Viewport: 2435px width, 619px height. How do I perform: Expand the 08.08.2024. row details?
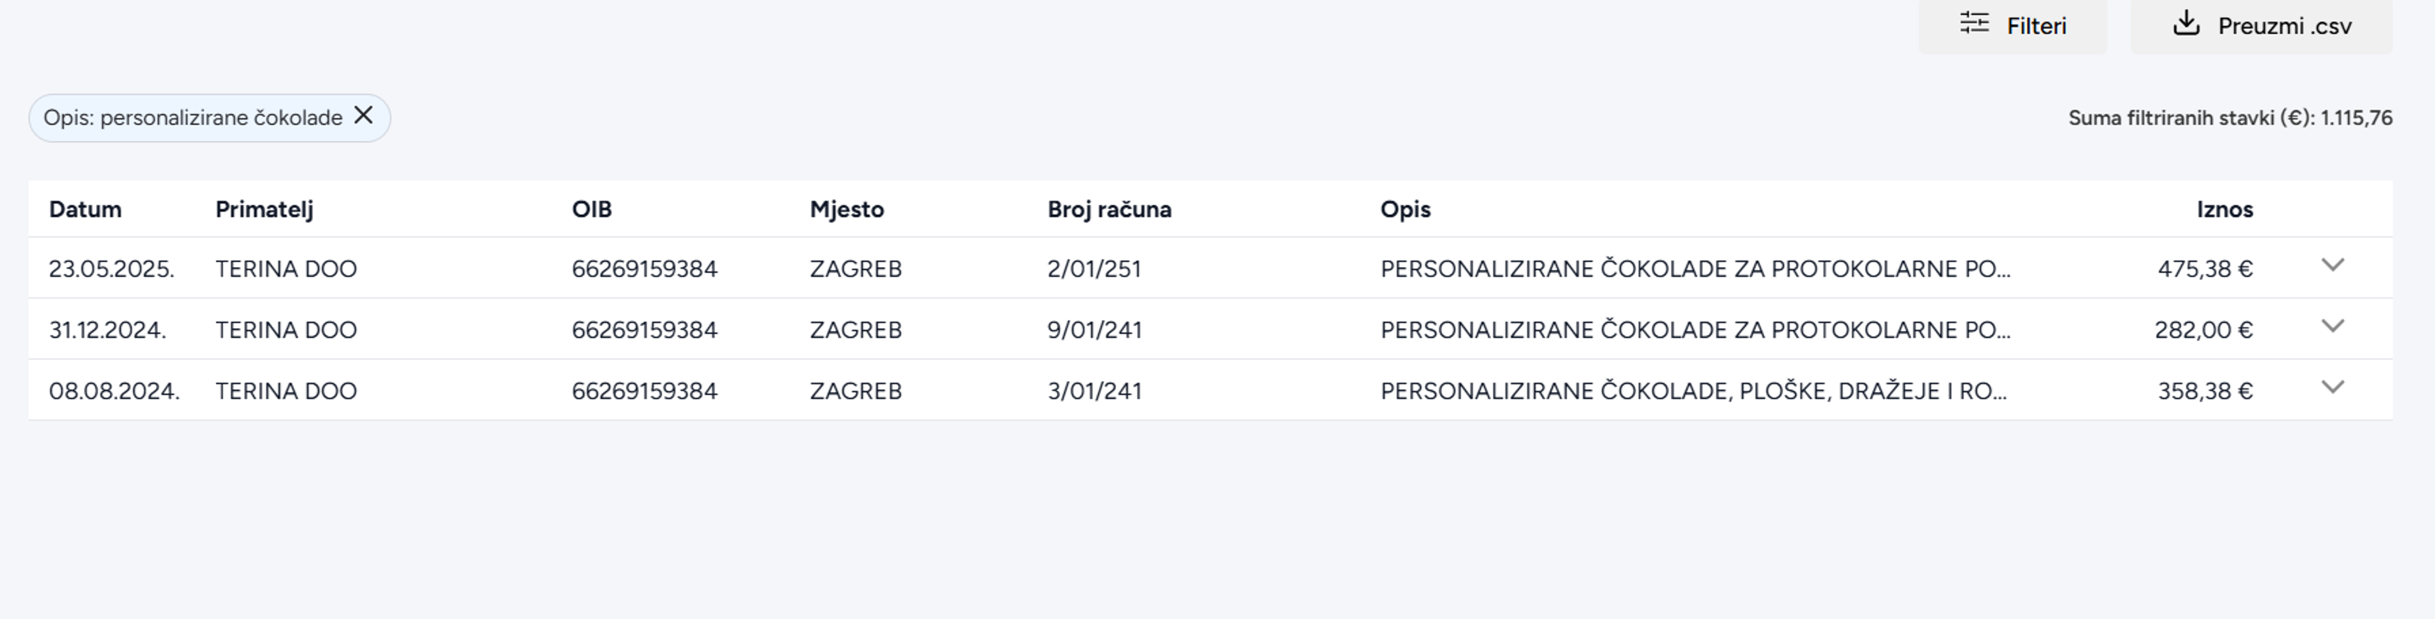tap(2332, 388)
